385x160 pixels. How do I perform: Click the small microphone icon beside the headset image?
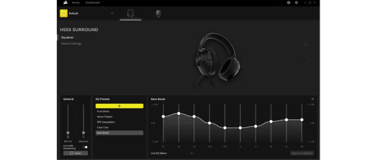click(x=306, y=59)
